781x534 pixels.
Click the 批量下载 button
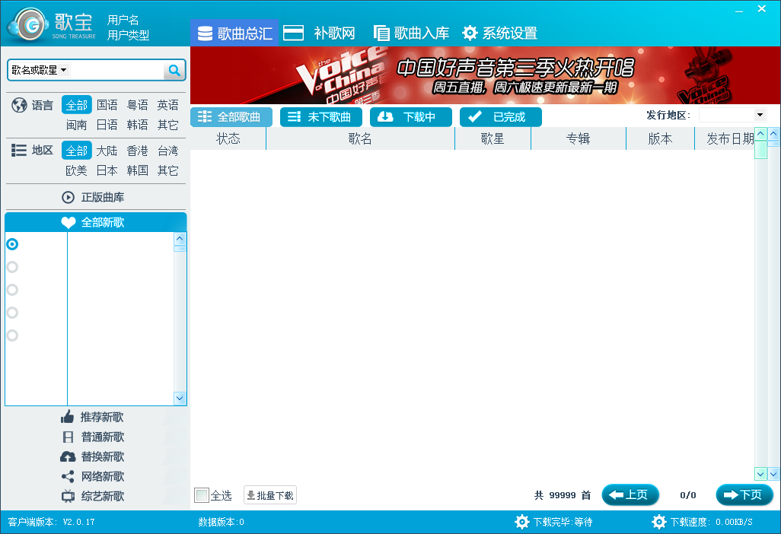click(x=270, y=495)
